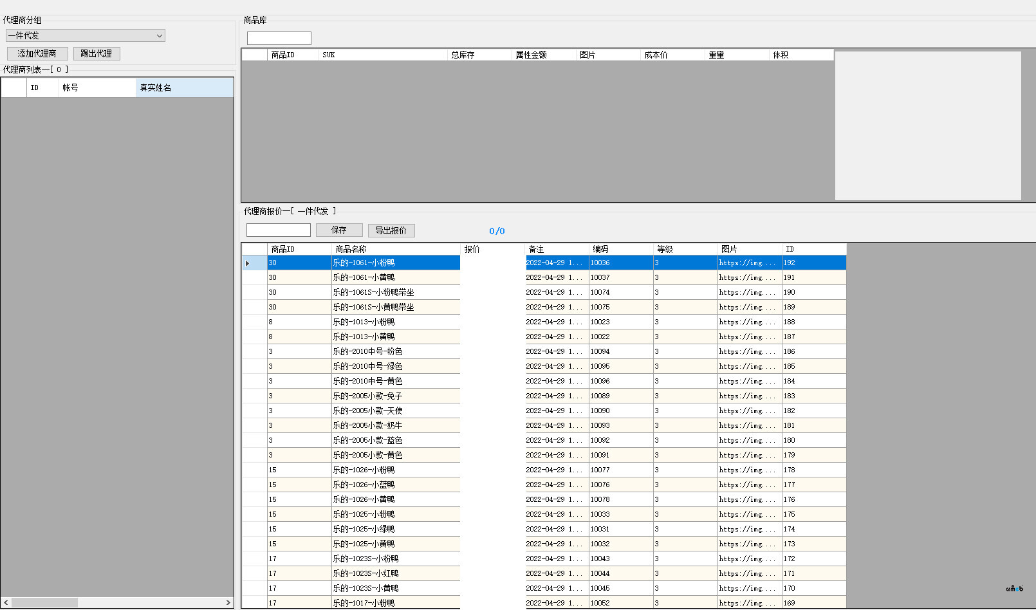Viewport: 1036px width, 610px height.
Task: Click the 导出报价 button
Action: pyautogui.click(x=391, y=230)
